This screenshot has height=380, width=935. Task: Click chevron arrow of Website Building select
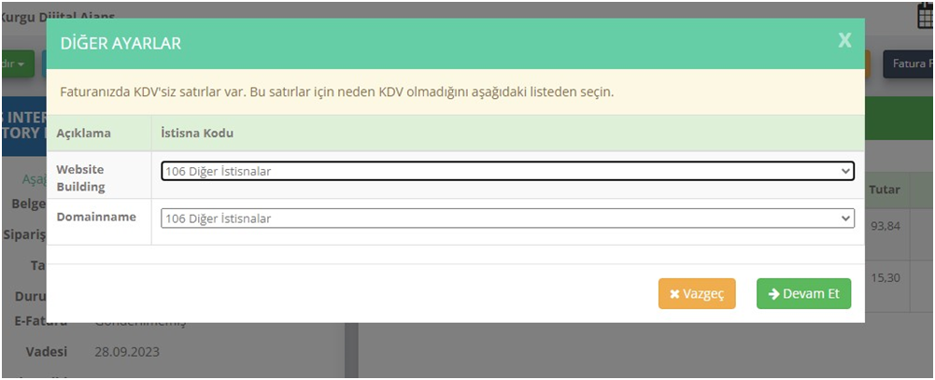click(x=845, y=171)
